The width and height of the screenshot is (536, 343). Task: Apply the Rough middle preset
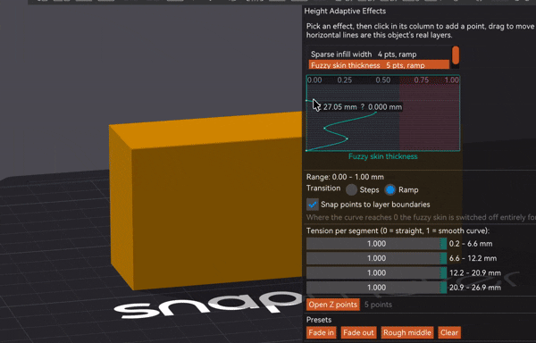[406, 332]
